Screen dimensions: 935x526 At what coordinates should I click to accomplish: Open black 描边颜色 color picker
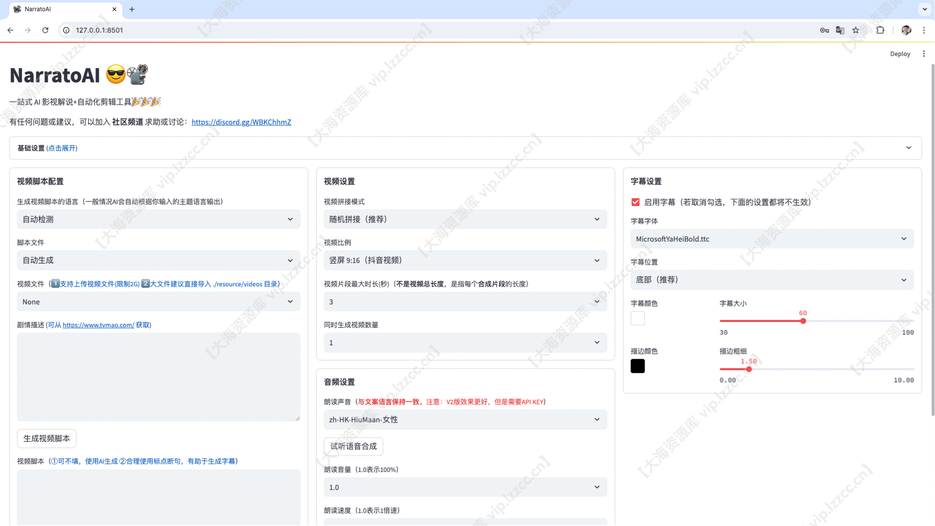pyautogui.click(x=637, y=366)
